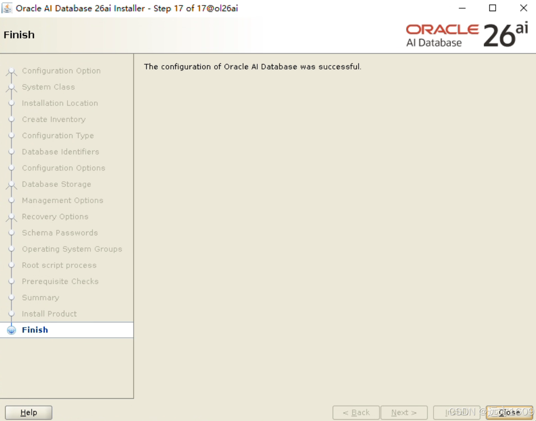Click the blue Finish step indicator icon
536x421 pixels.
[x=12, y=330]
